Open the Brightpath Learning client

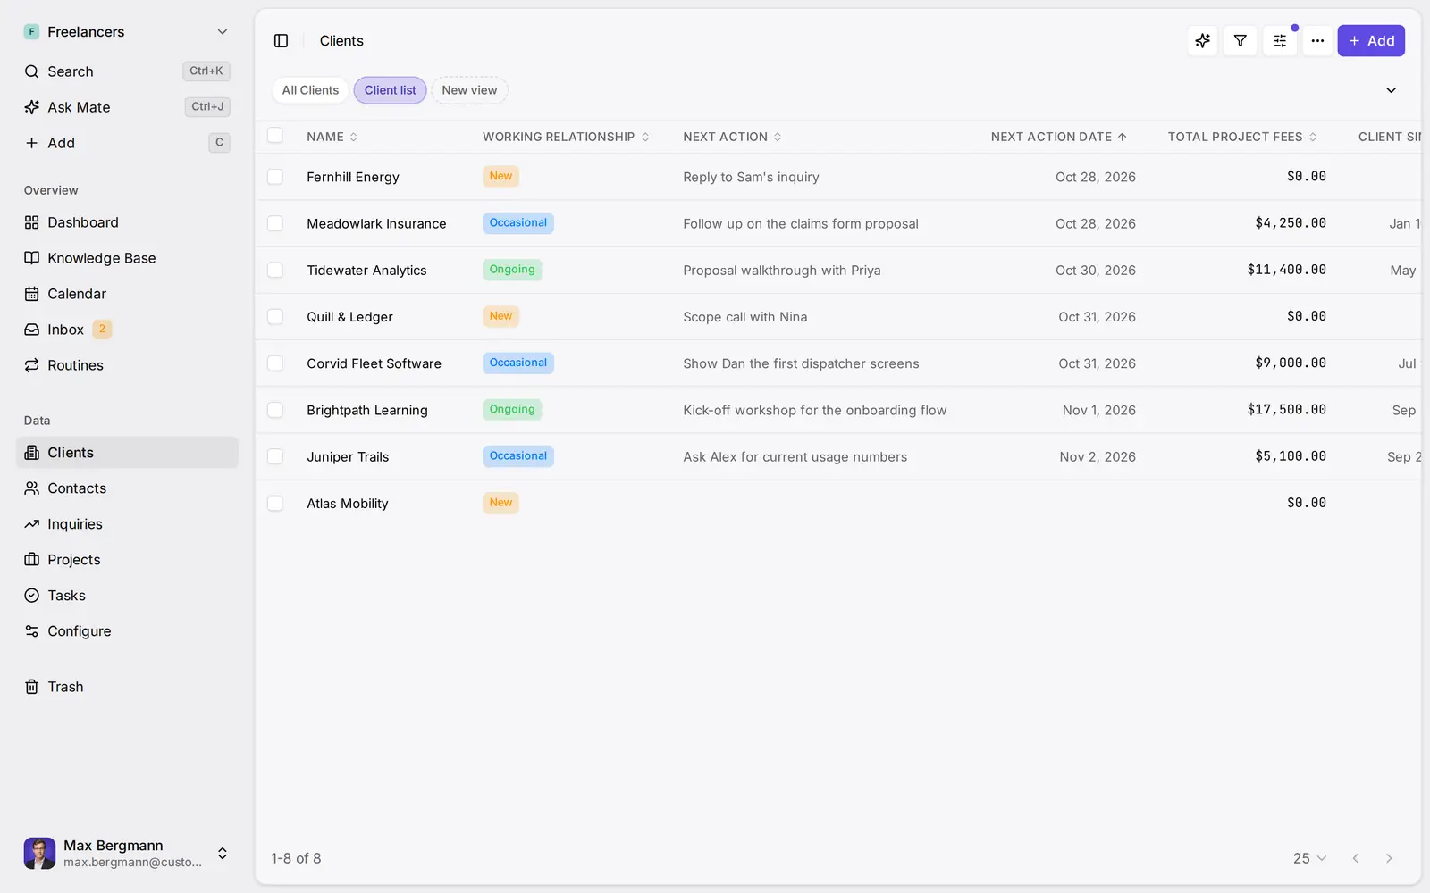click(367, 410)
